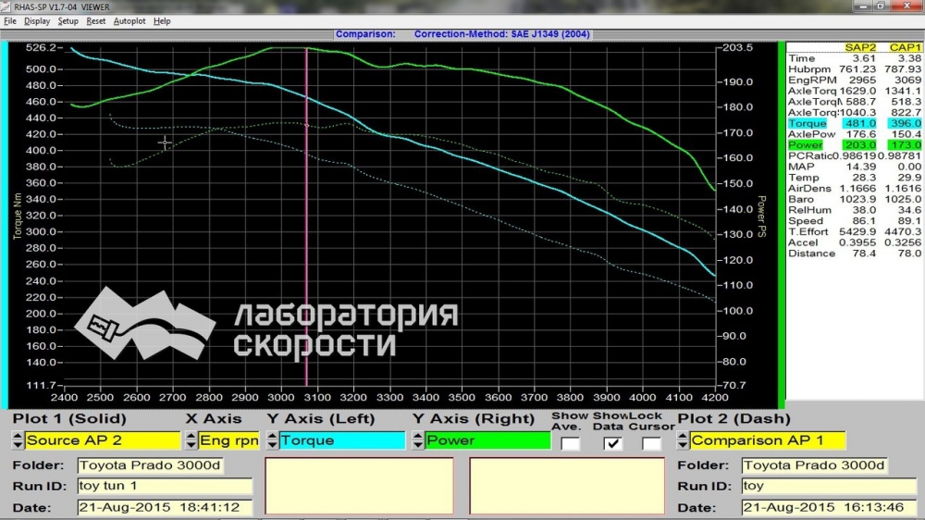This screenshot has height=520, width=925.
Task: Select the Plot 1 'Source AP 2' selector
Action: pyautogui.click(x=102, y=441)
